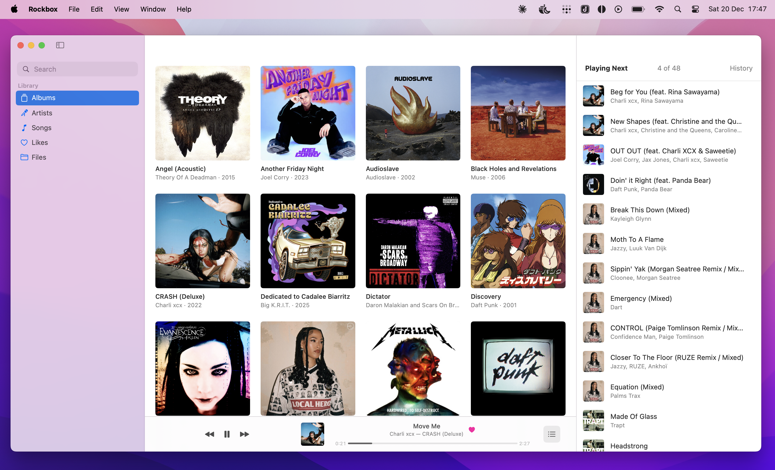
Task: Pause the currently playing track
Action: 227,434
